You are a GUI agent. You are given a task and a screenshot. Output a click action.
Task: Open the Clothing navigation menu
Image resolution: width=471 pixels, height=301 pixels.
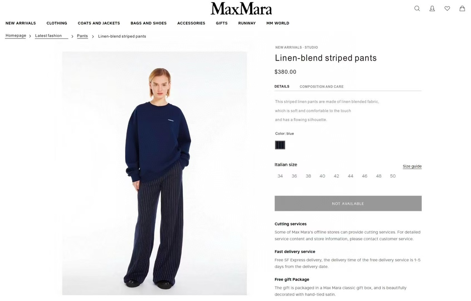point(57,23)
